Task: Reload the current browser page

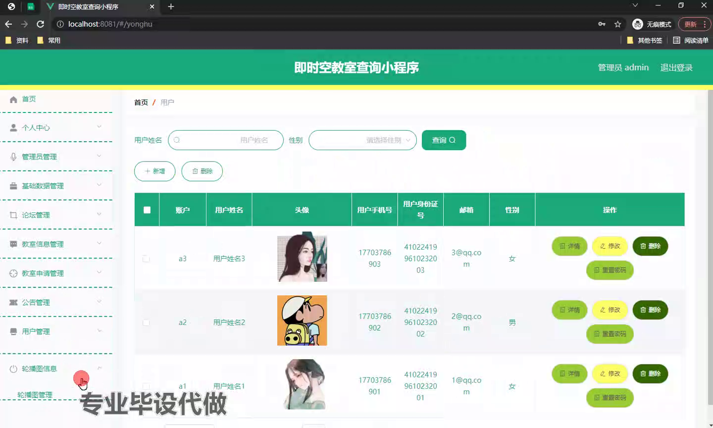Action: (41, 24)
